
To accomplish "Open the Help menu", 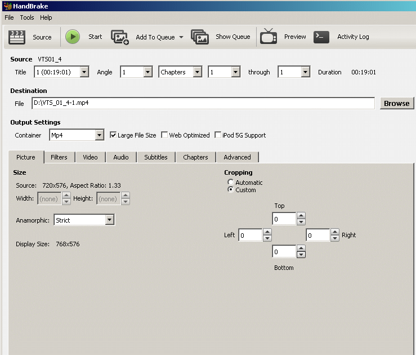I will tap(46, 17).
